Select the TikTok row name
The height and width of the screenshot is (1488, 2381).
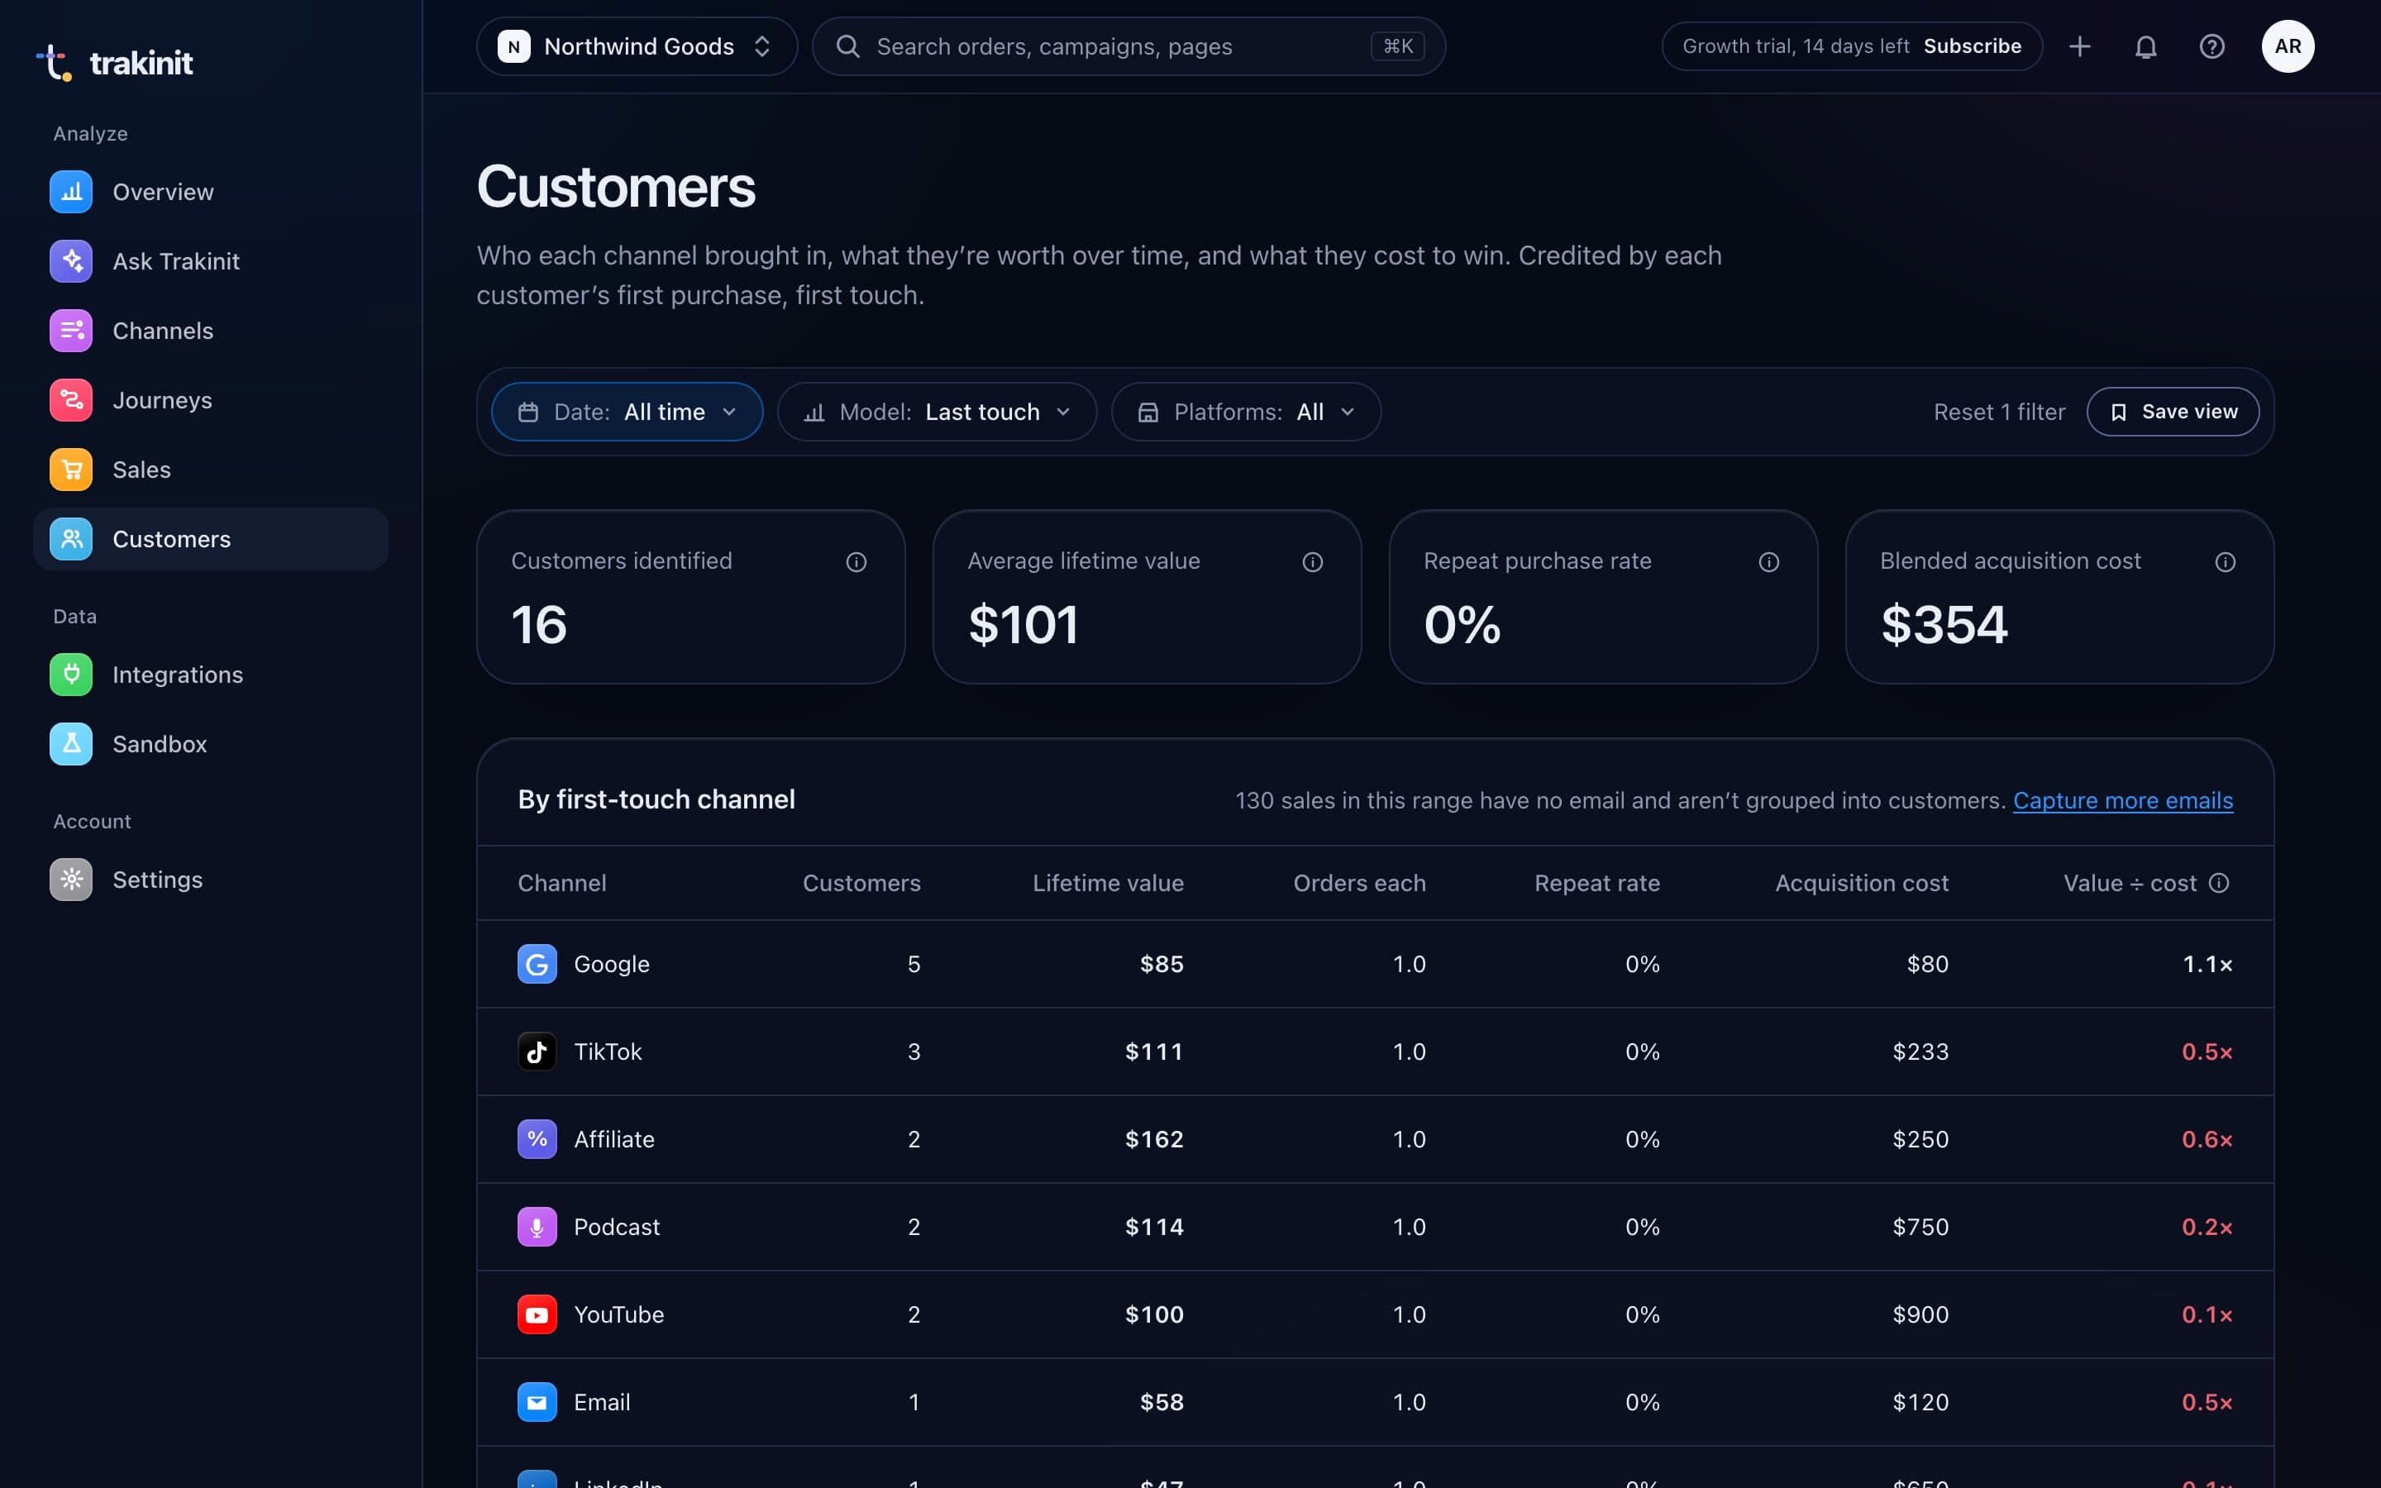(607, 1051)
